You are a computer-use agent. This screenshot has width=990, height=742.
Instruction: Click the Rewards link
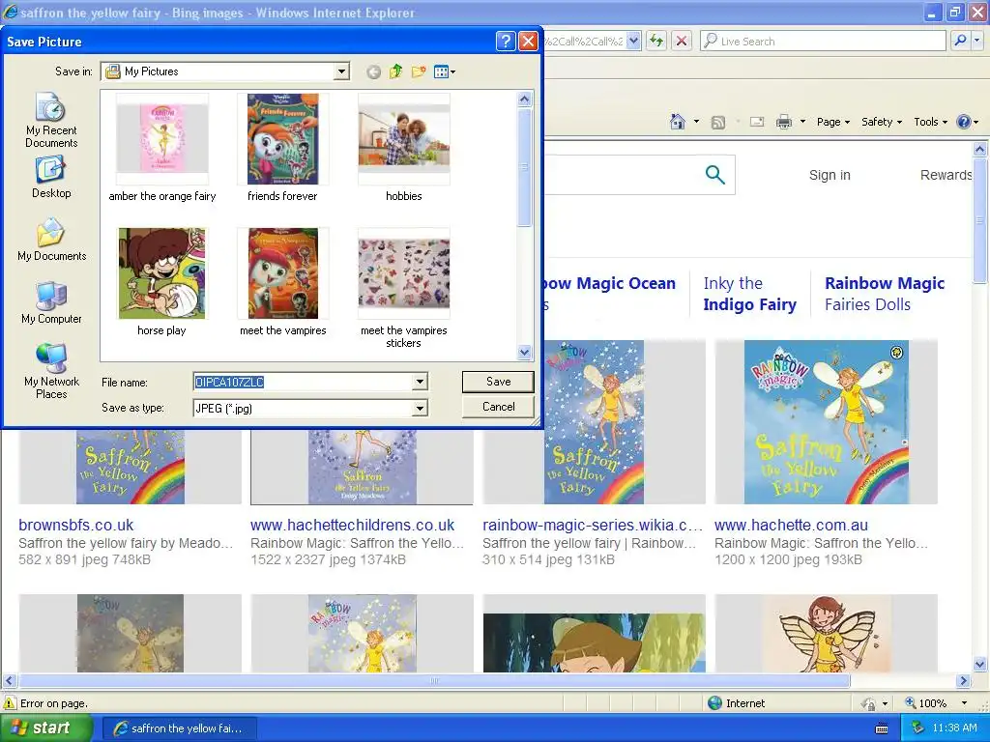click(x=946, y=175)
